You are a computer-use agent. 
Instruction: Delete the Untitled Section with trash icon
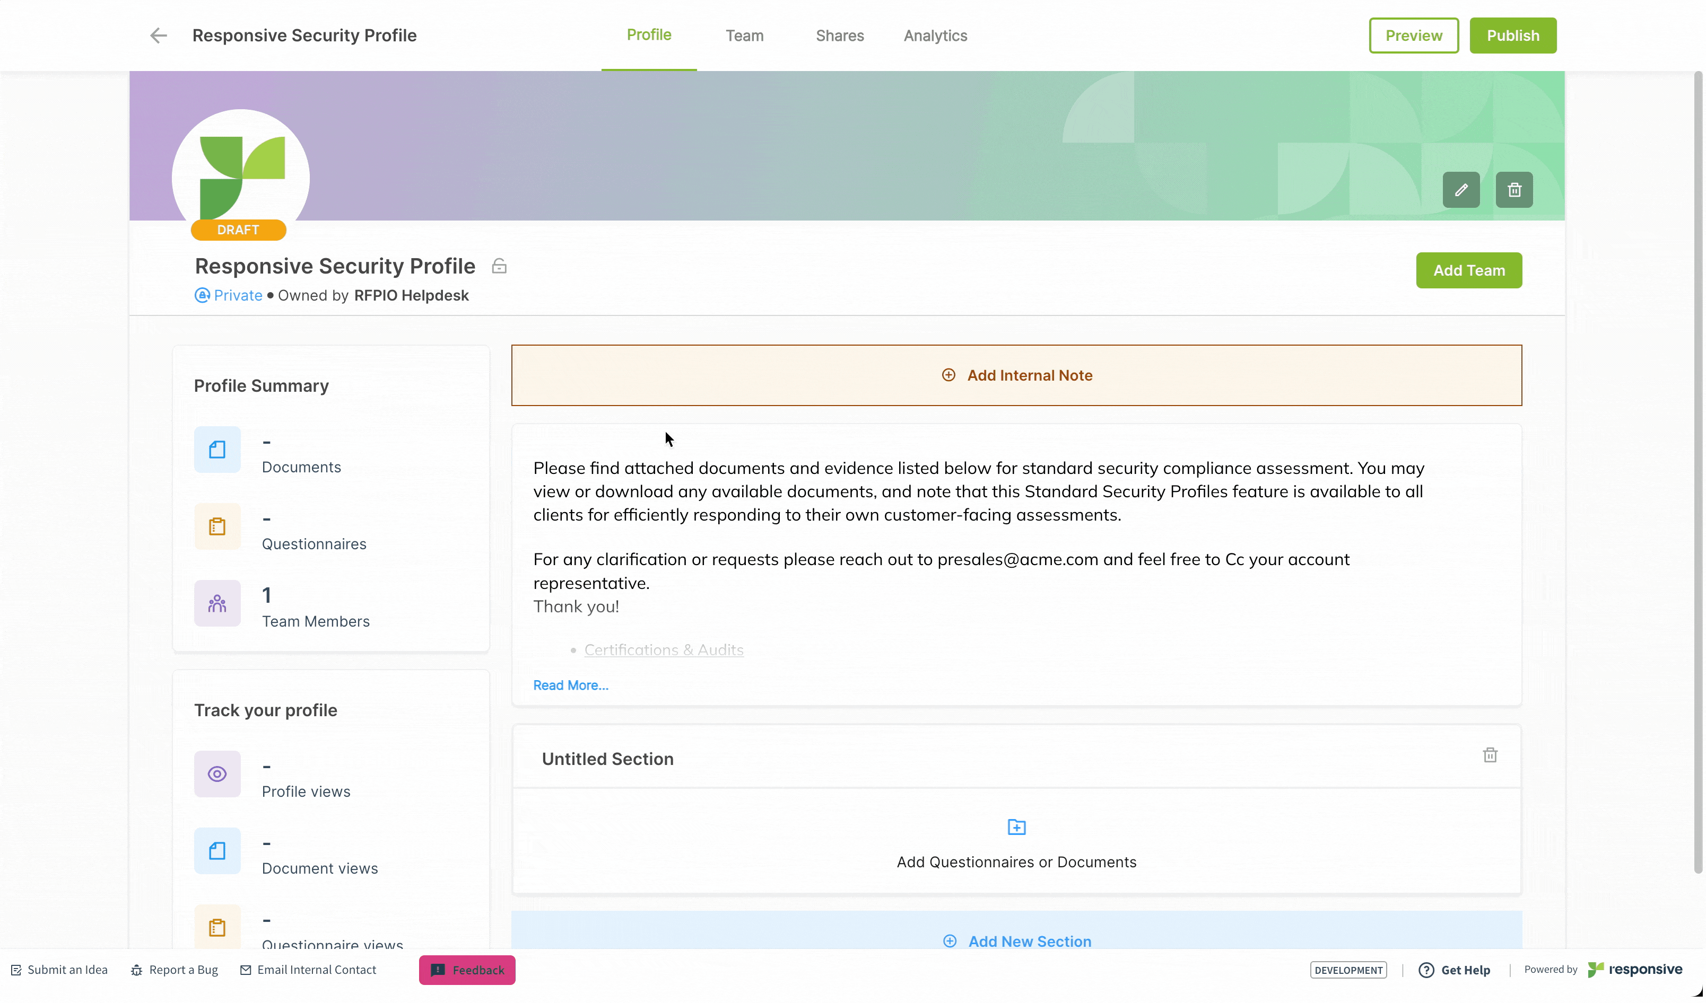[1490, 755]
